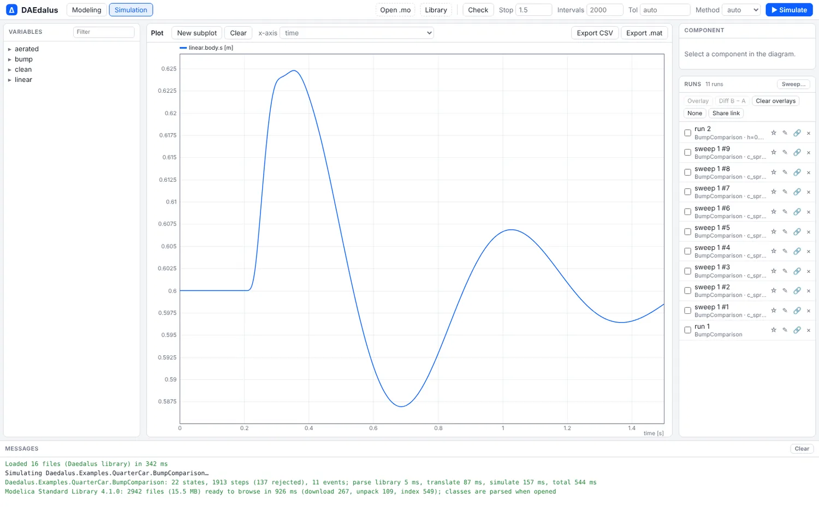Tick the sweep 1 #1 checkbox

point(687,311)
